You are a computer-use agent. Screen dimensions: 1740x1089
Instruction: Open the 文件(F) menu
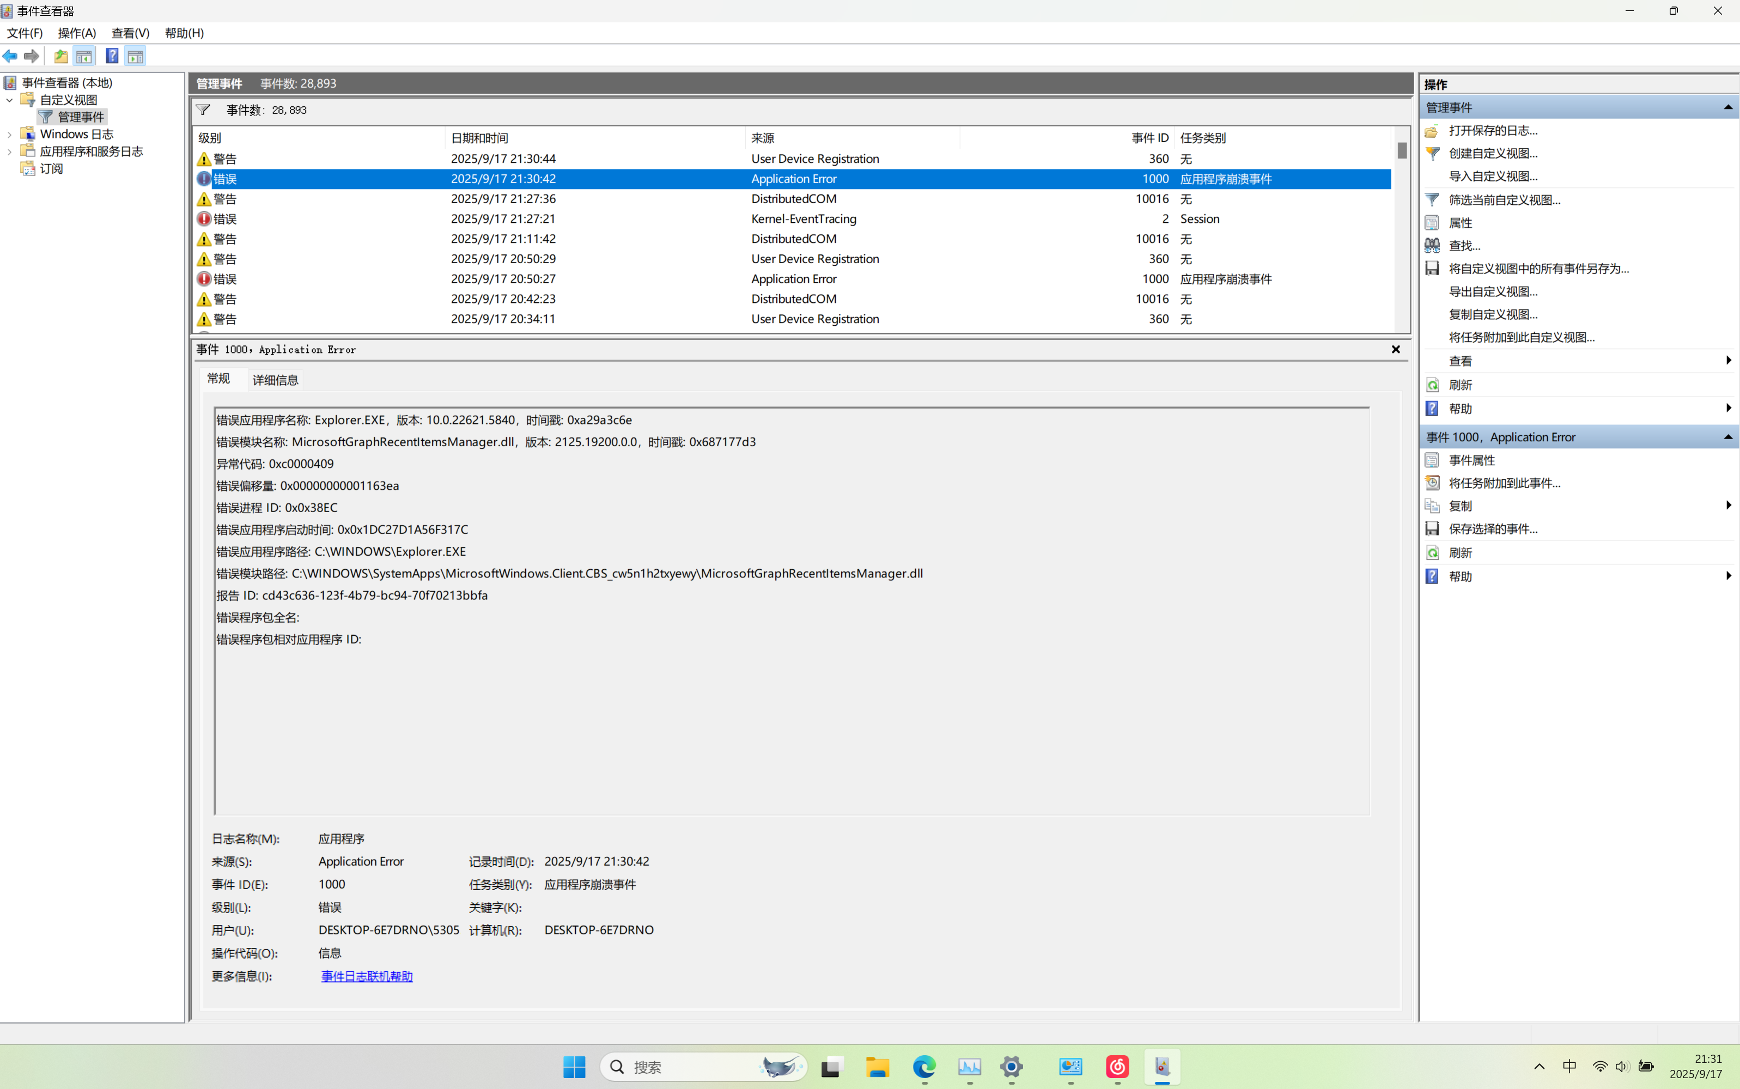click(25, 33)
